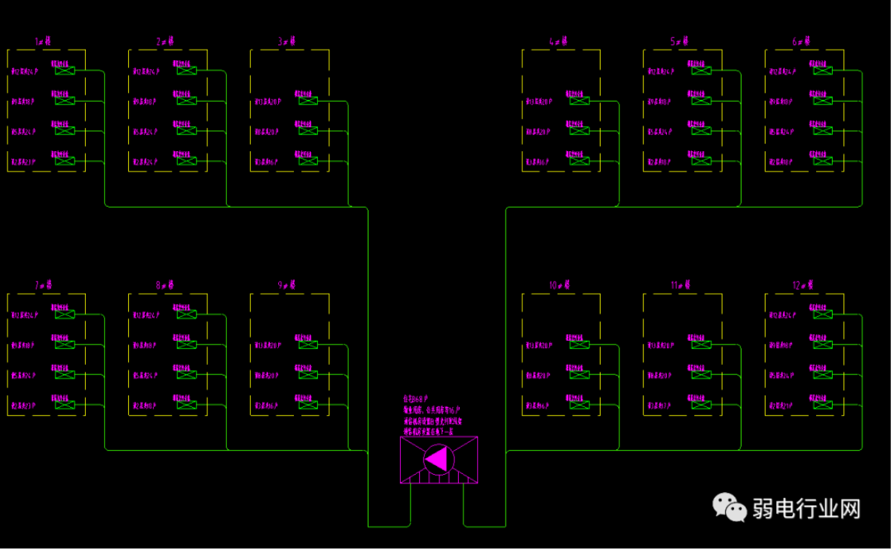Viewport: 893px width, 553px height.
Task: Select the magenta note text above the central symbol
Action: 432,415
